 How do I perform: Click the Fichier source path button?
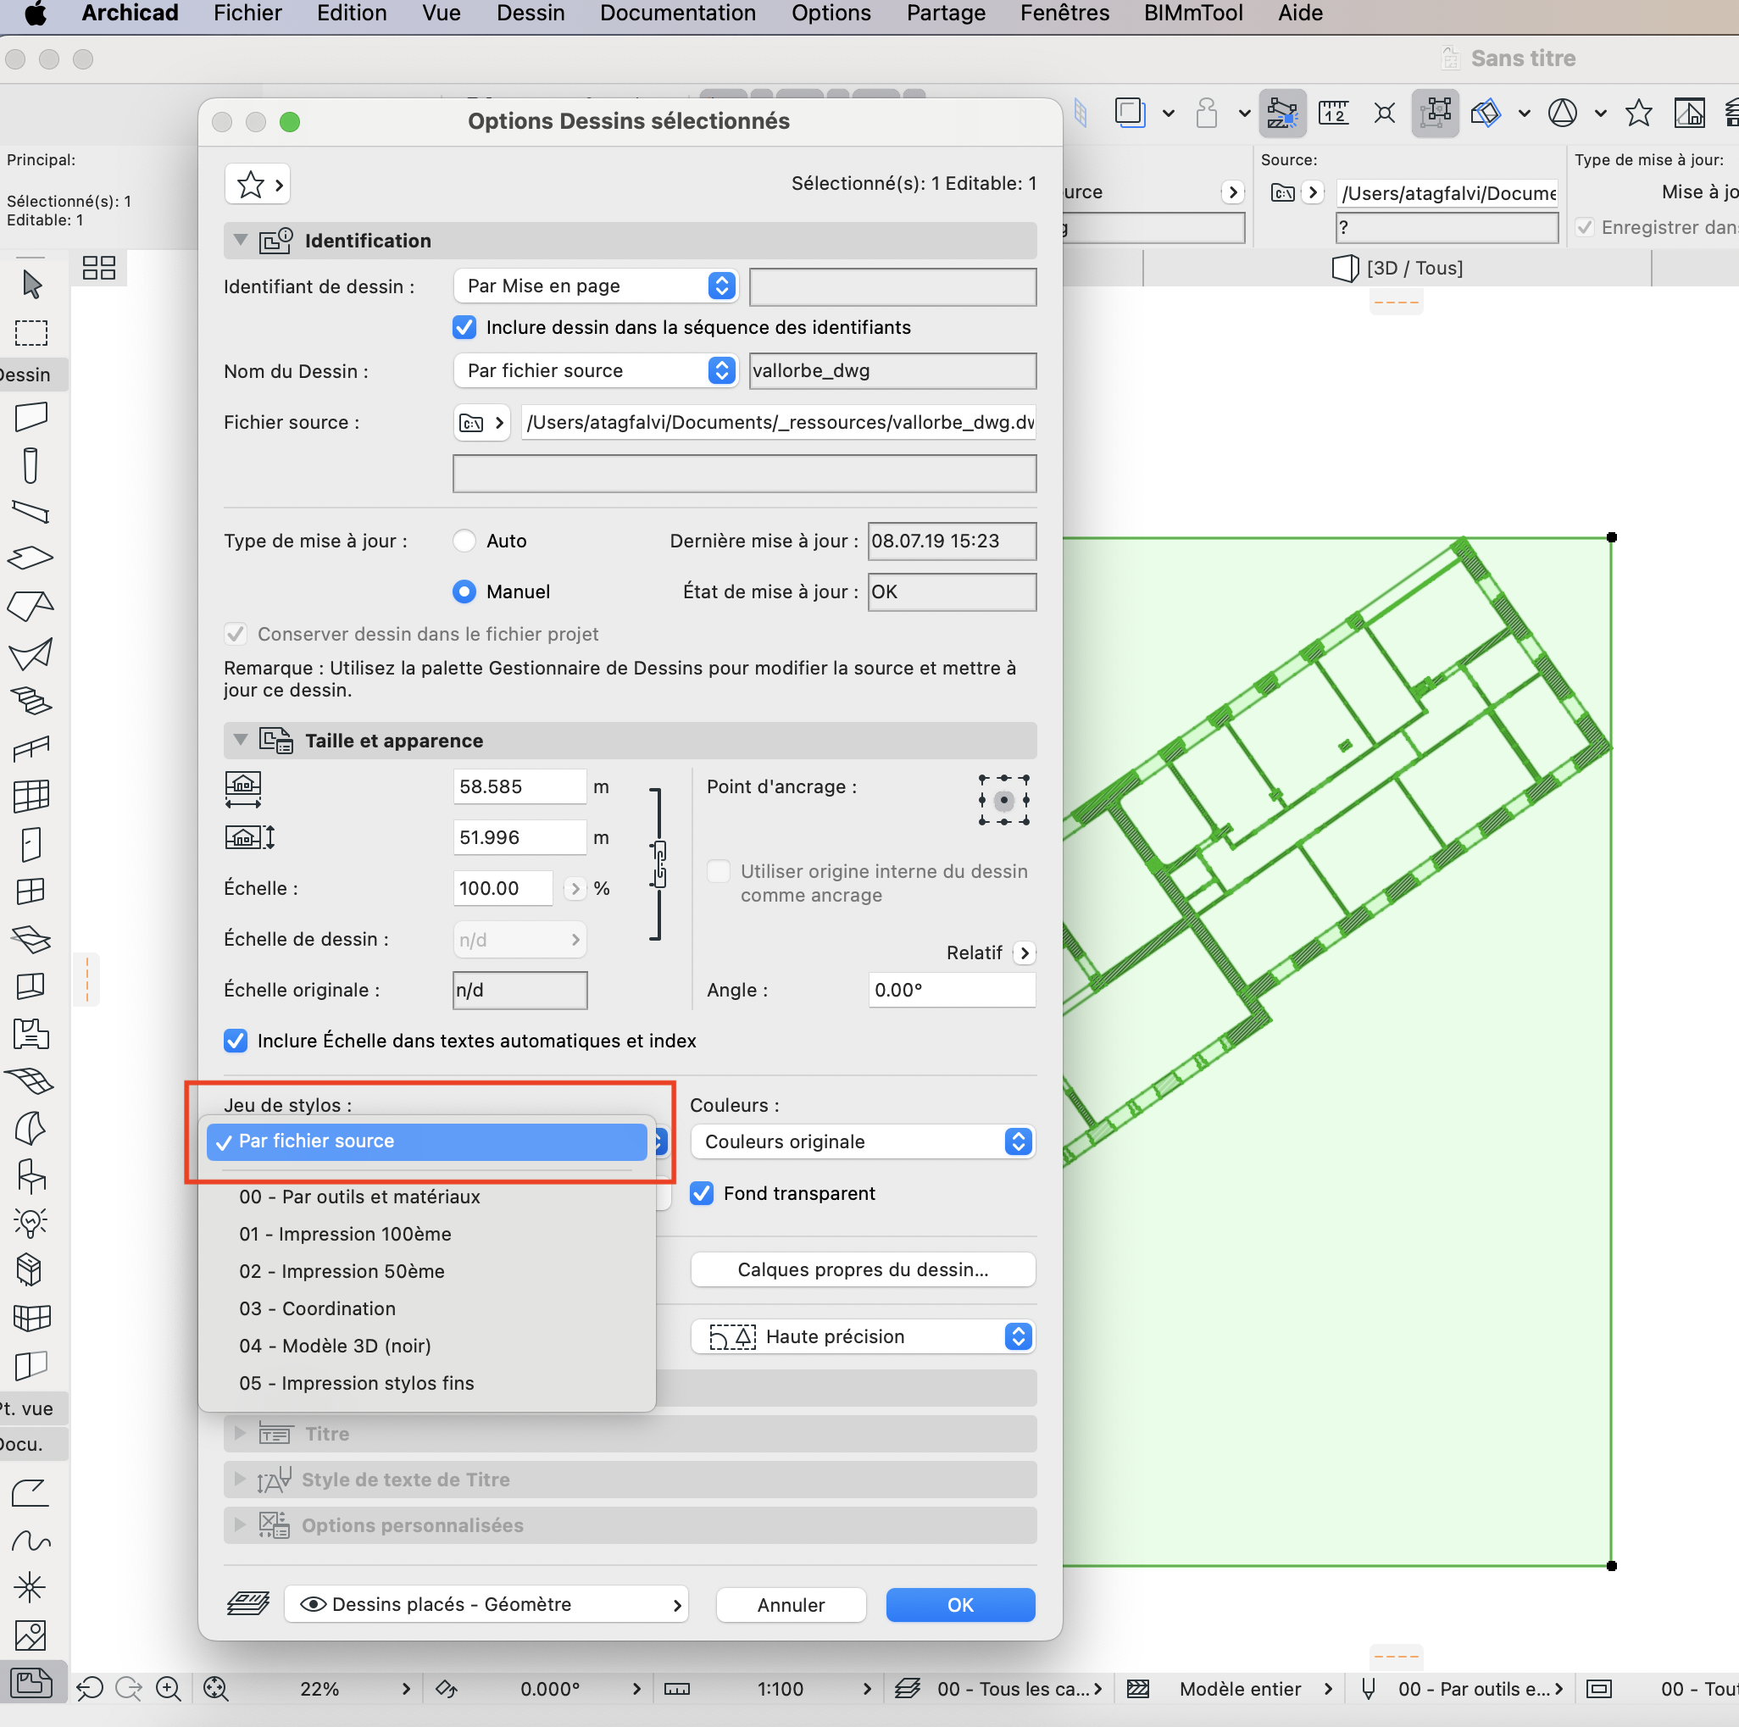click(x=481, y=423)
